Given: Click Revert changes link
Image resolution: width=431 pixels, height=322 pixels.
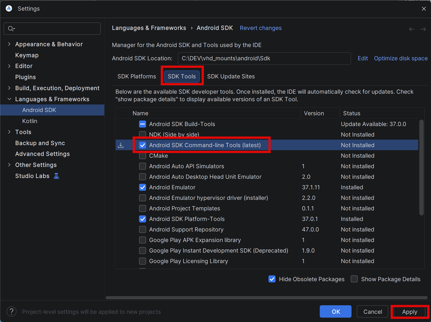Looking at the screenshot, I should [261, 28].
